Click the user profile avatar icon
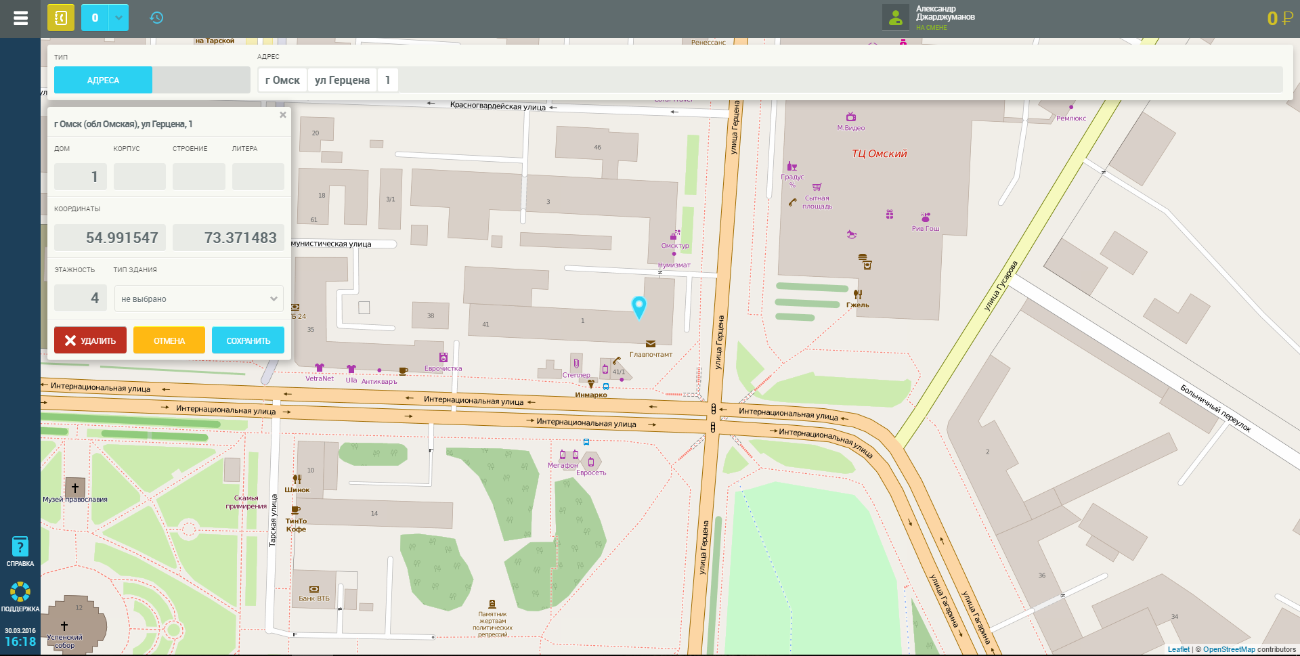The height and width of the screenshot is (656, 1300). (895, 18)
